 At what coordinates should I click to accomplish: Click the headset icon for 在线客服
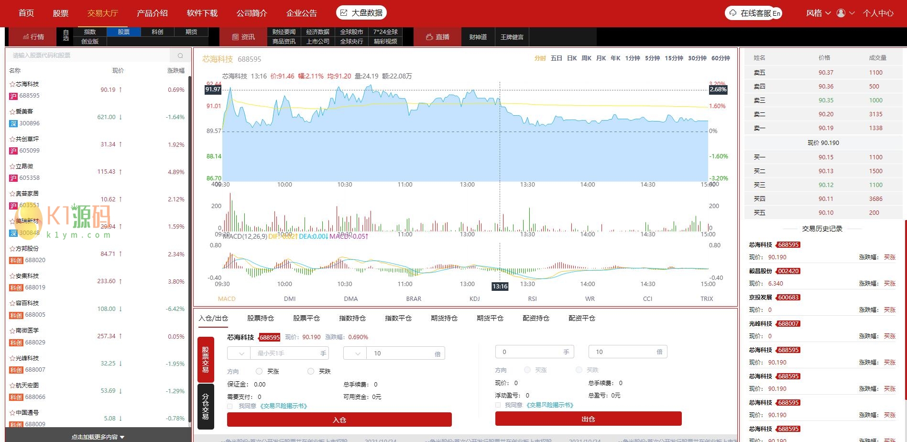pyautogui.click(x=732, y=13)
